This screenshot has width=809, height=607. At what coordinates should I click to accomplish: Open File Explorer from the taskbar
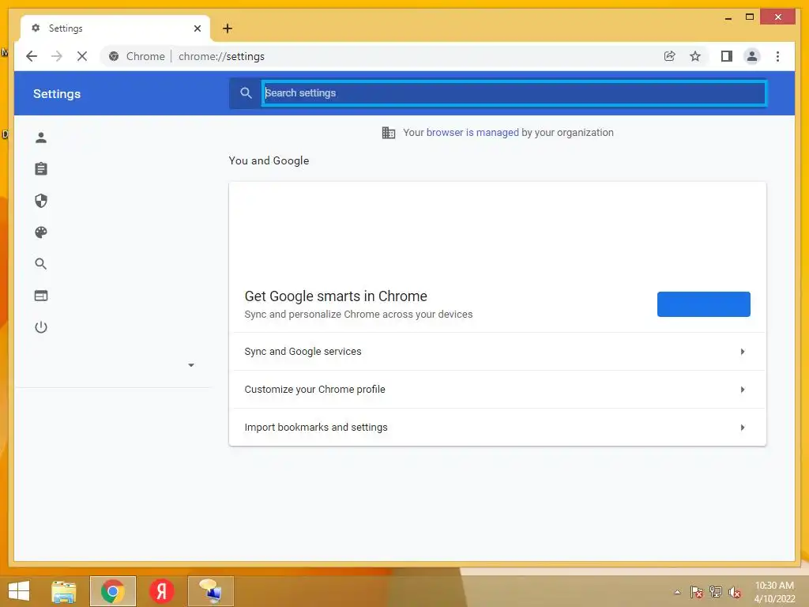[64, 591]
